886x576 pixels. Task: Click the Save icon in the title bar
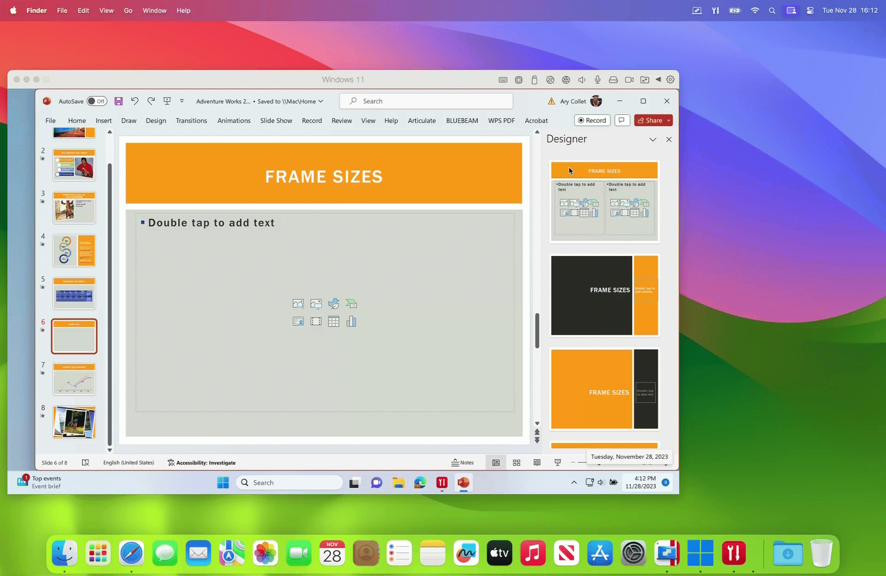[118, 101]
